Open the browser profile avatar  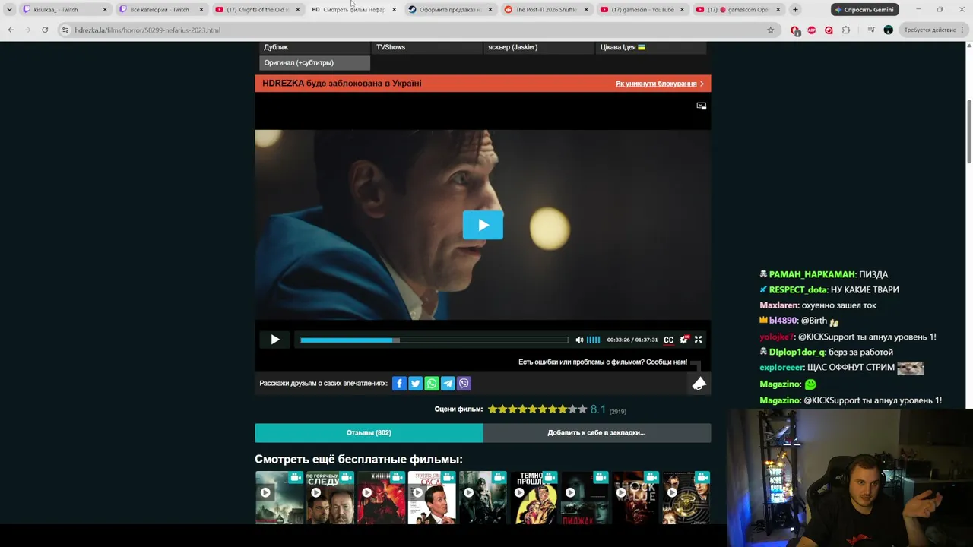889,30
